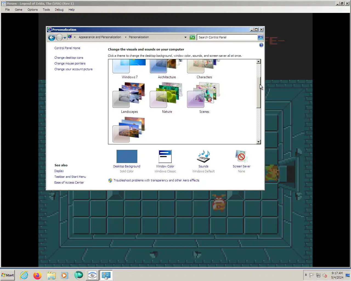The height and width of the screenshot is (281, 351).
Task: Open Mesen Options menu
Action: pos(33,10)
